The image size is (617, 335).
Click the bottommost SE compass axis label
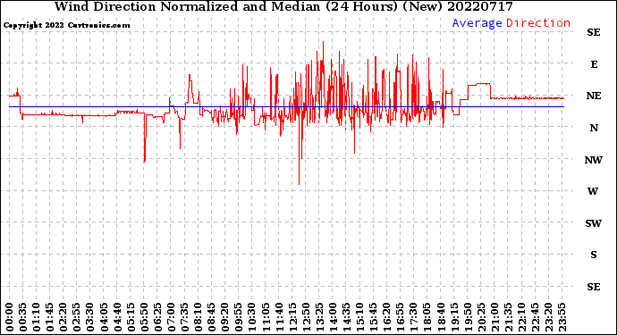[x=594, y=287]
